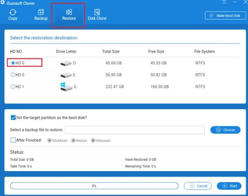Click the 'Have Restored: 0 GB' status text

tap(140, 159)
